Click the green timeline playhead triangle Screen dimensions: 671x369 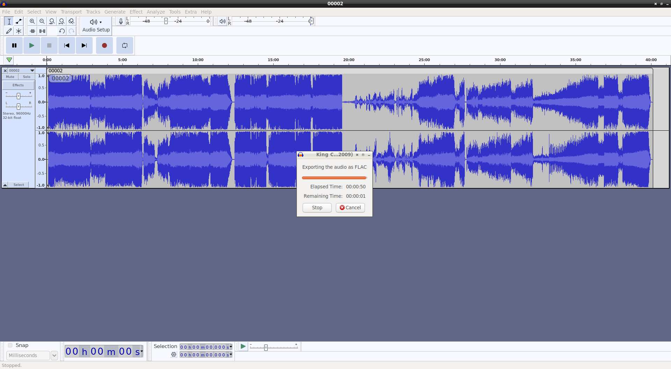point(9,60)
